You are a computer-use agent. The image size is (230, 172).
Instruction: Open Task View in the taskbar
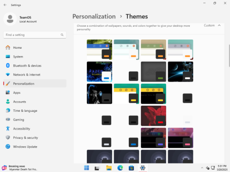tap(98, 168)
